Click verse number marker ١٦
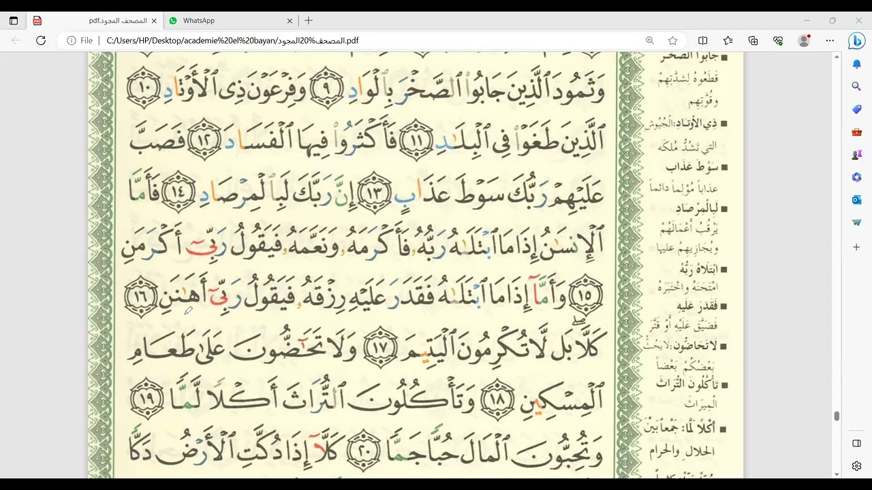The height and width of the screenshot is (490, 872). (x=142, y=296)
